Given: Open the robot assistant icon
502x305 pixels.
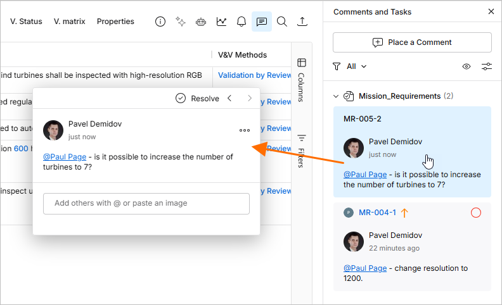Looking at the screenshot, I should point(201,22).
